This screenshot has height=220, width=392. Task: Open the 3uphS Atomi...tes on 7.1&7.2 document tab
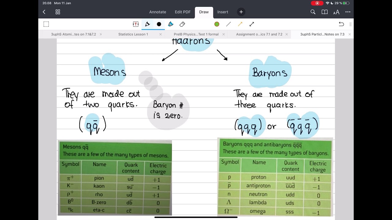pos(73,34)
